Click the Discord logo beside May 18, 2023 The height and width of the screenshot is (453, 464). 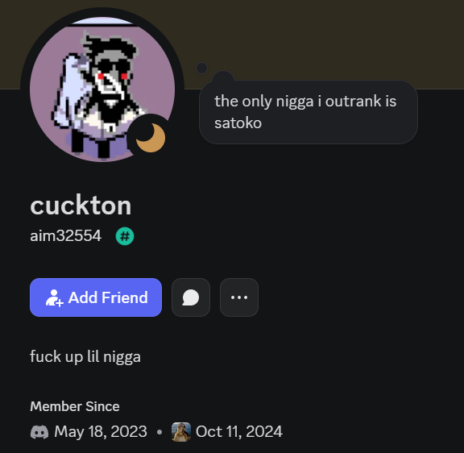pyautogui.click(x=39, y=432)
